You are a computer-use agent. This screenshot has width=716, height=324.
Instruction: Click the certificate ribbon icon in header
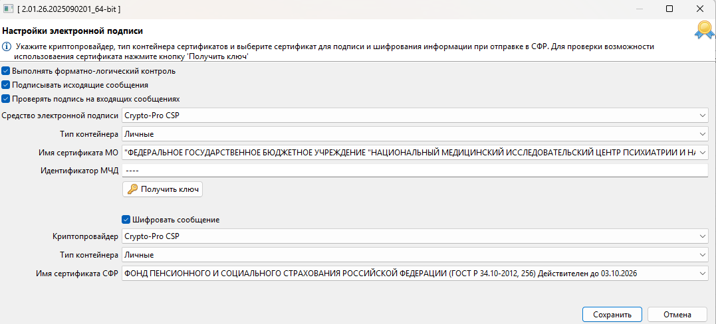703,29
